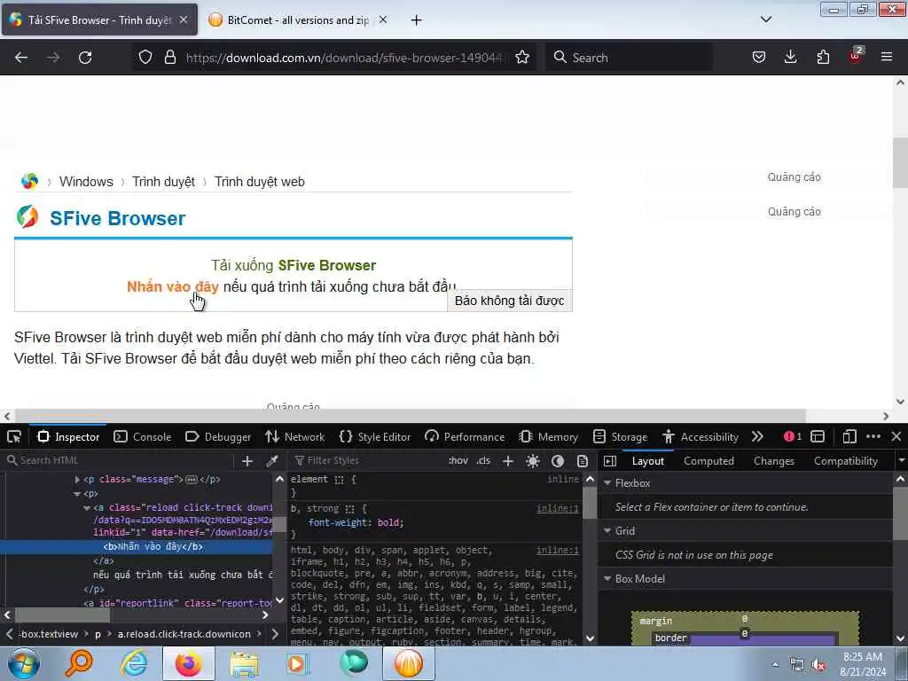
Task: Open Windows breadcrumb link
Action: point(86,182)
